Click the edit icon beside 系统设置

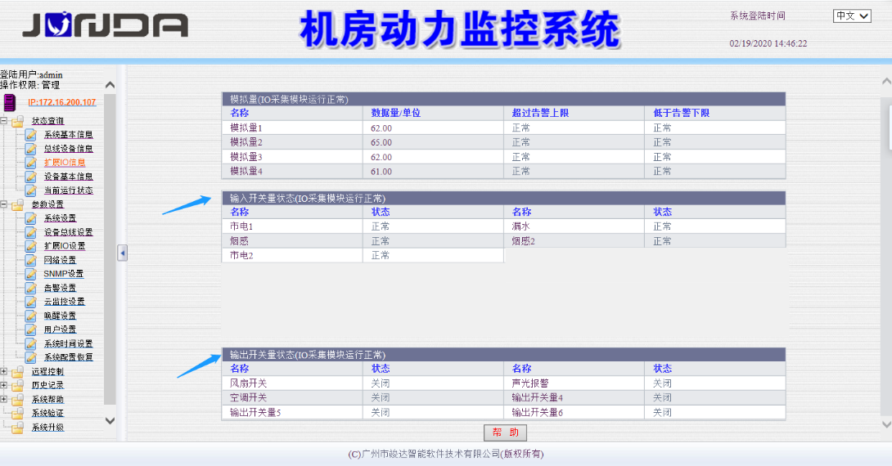(31, 218)
